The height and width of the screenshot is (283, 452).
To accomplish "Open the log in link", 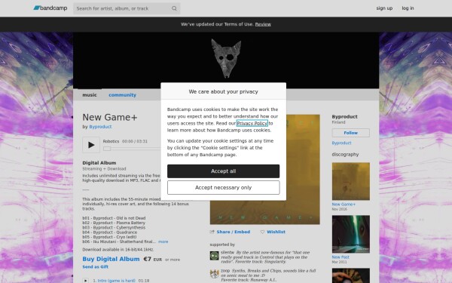I will pyautogui.click(x=408, y=8).
